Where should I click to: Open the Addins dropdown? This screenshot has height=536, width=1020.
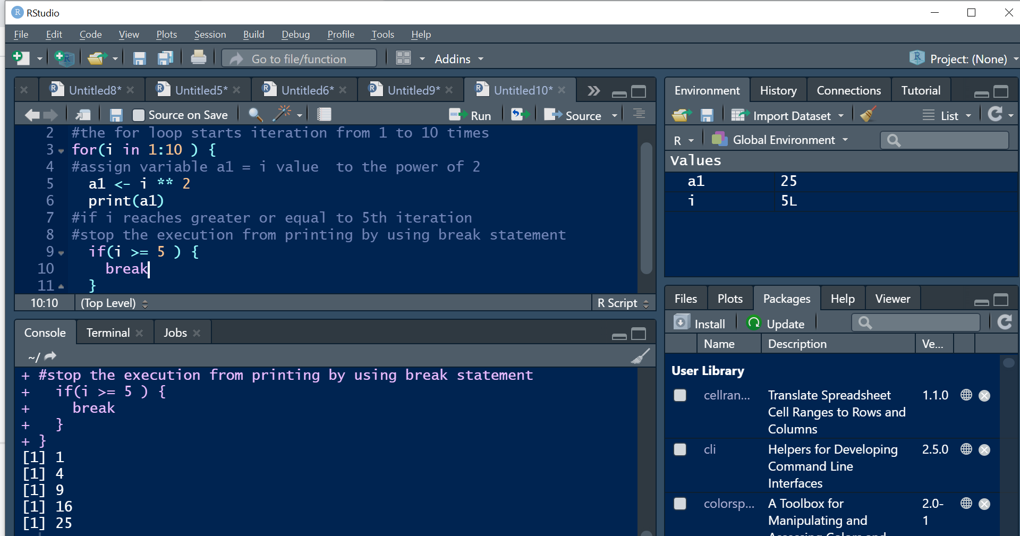[x=459, y=59]
